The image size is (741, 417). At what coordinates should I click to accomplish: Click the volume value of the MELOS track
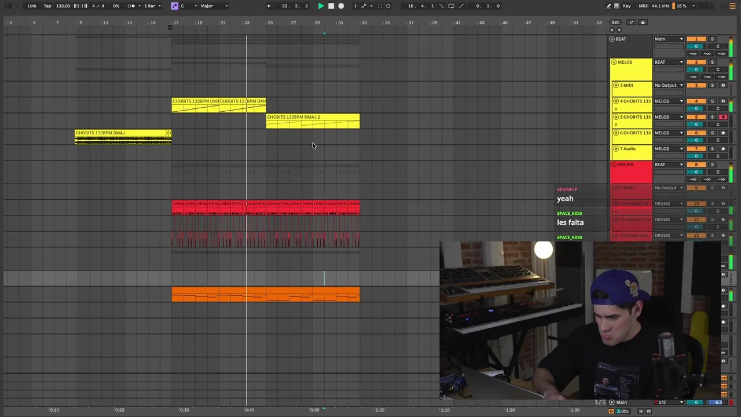[696, 69]
